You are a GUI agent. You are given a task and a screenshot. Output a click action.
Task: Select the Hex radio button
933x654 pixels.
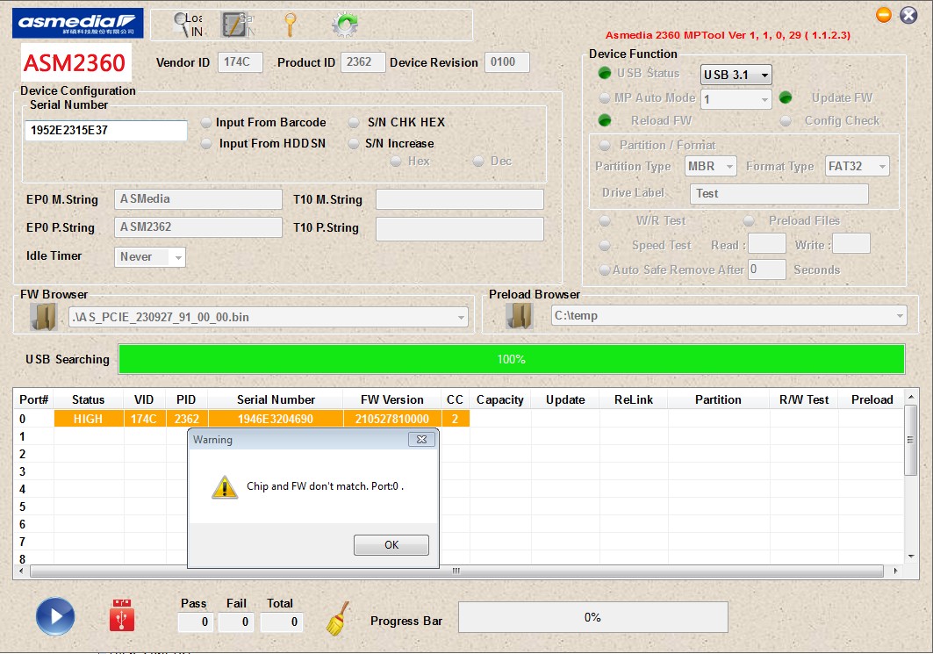tap(396, 162)
